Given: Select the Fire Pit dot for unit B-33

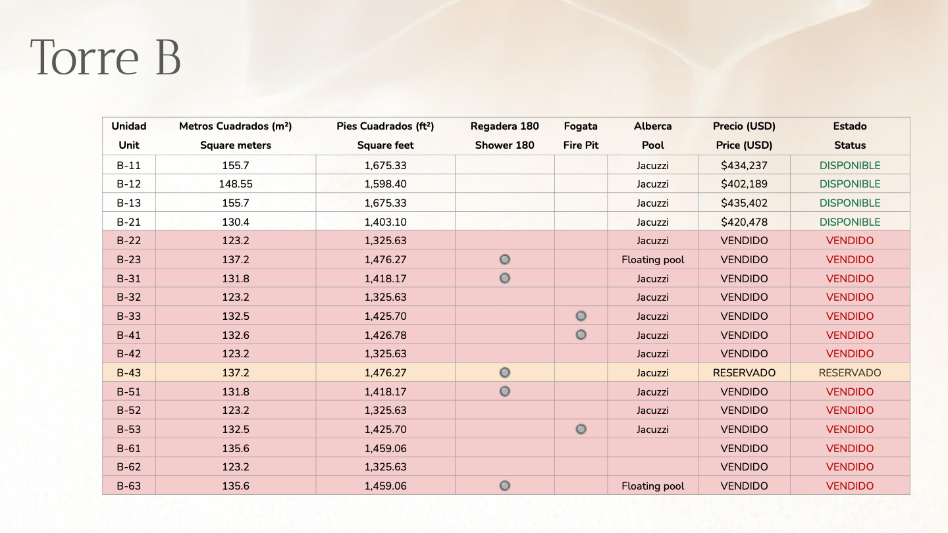Looking at the screenshot, I should 581,316.
